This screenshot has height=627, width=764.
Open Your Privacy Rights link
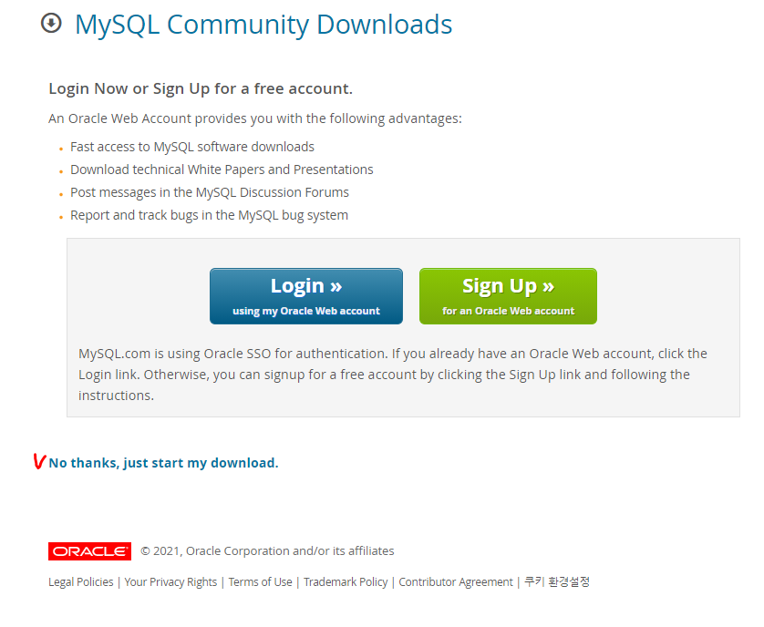coord(170,582)
